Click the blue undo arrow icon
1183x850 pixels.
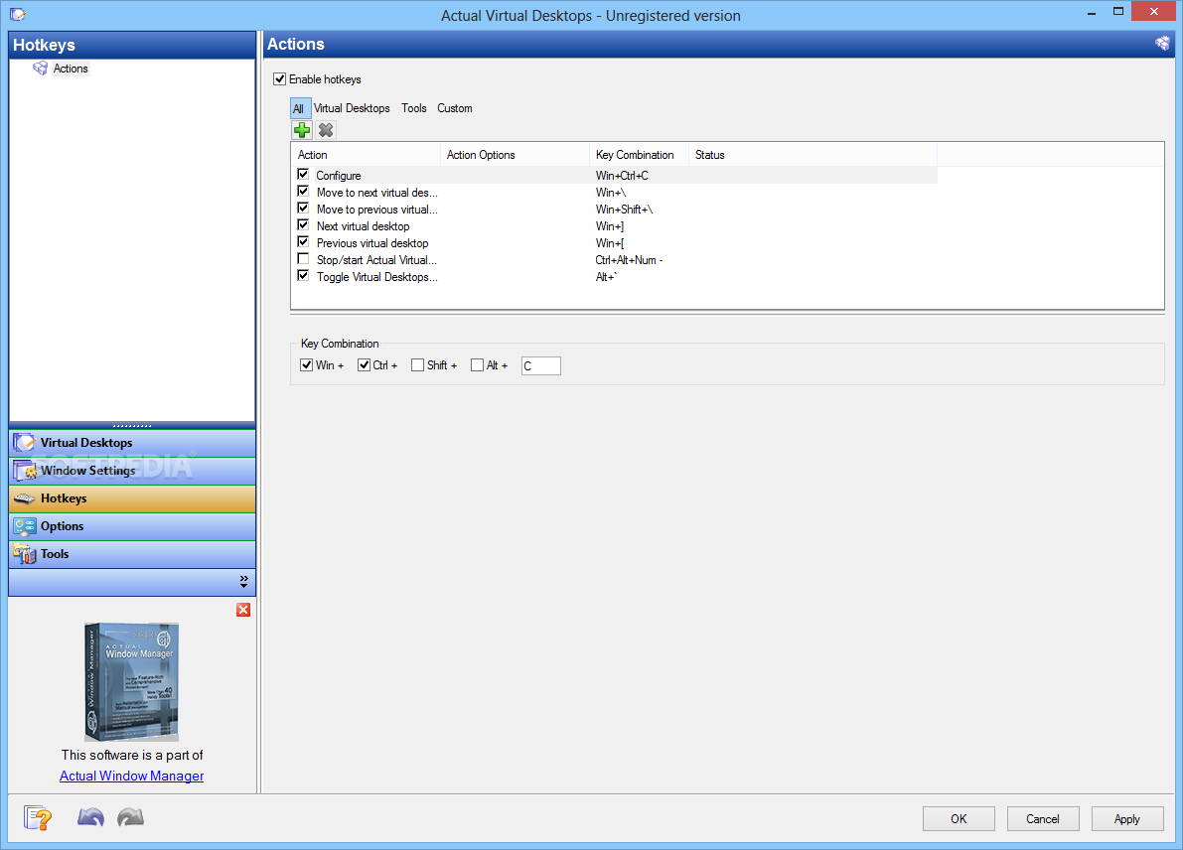(x=90, y=817)
